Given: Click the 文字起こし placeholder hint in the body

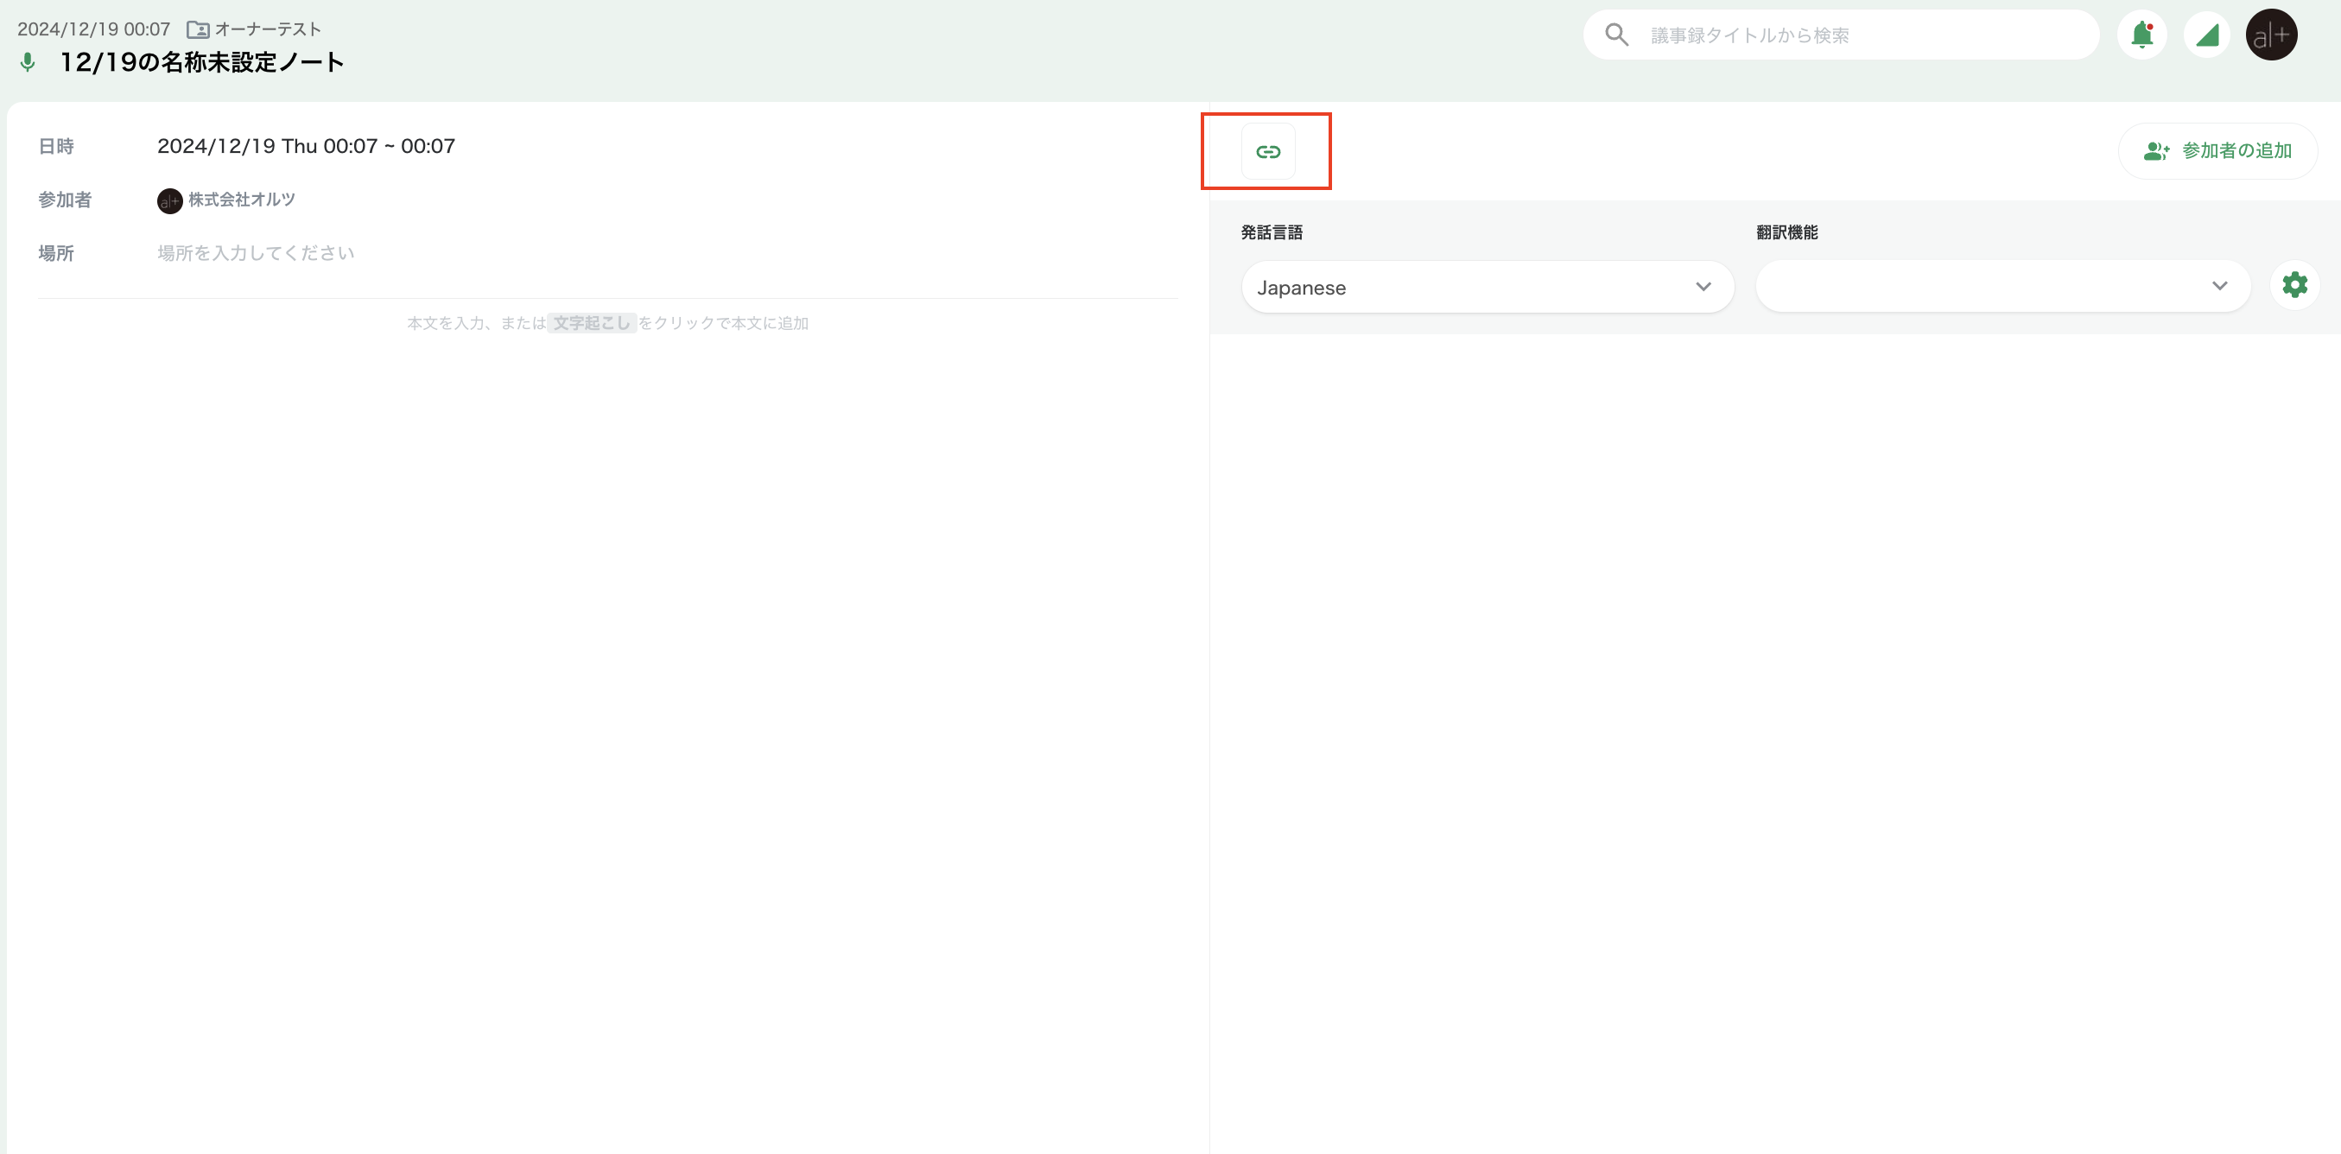Looking at the screenshot, I should (x=592, y=324).
